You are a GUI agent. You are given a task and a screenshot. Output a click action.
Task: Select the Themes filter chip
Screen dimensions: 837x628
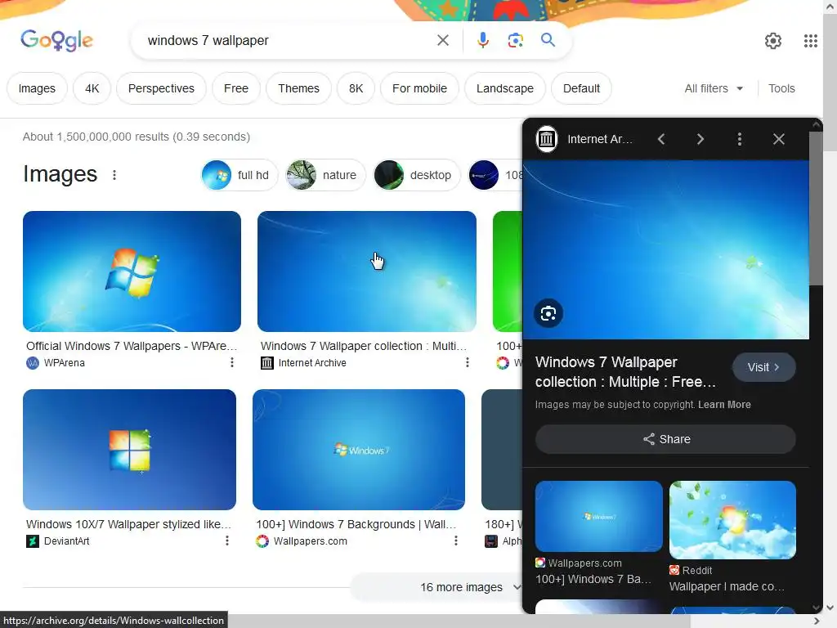(x=298, y=88)
